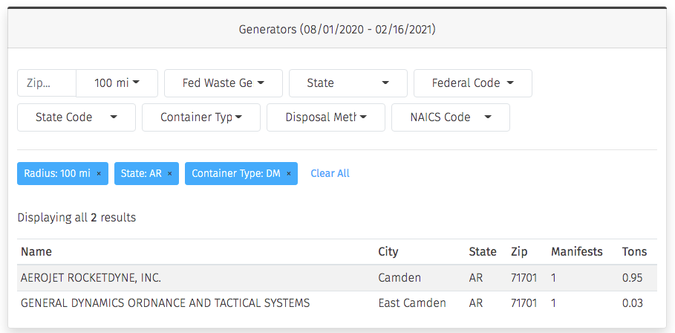Open the Container Type dropdown
Viewport: 675px width, 333px height.
[x=201, y=117]
